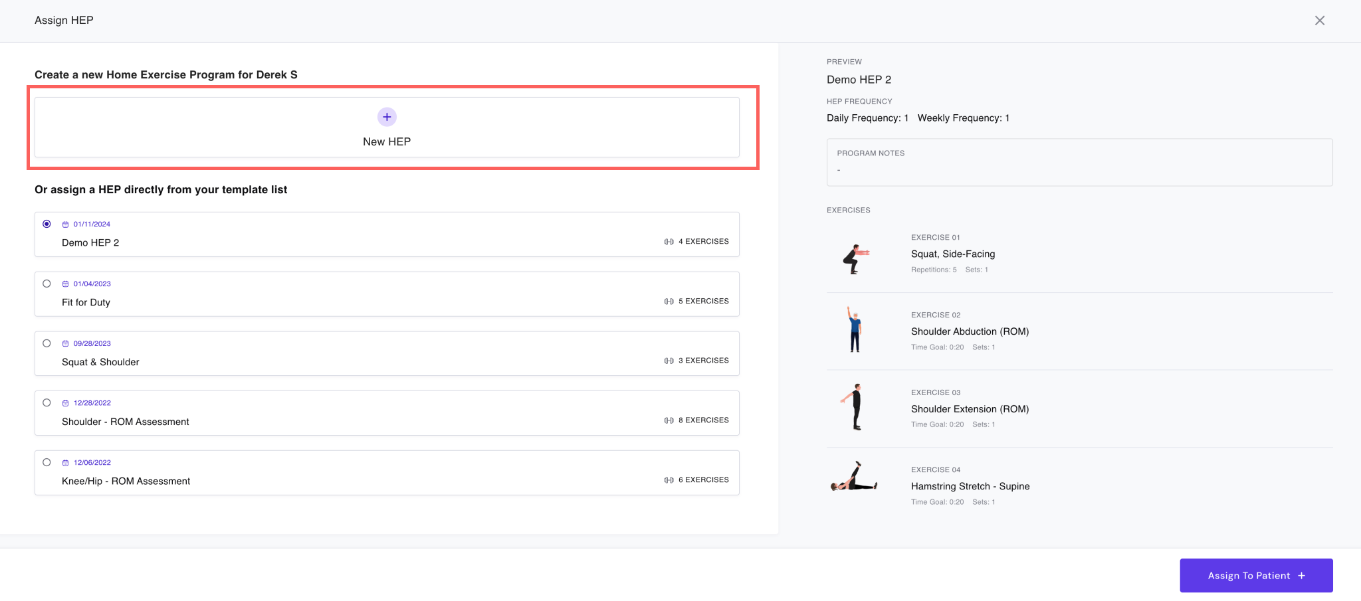This screenshot has height=601, width=1361.
Task: Click the 12/06/2022 date text
Action: pos(92,462)
